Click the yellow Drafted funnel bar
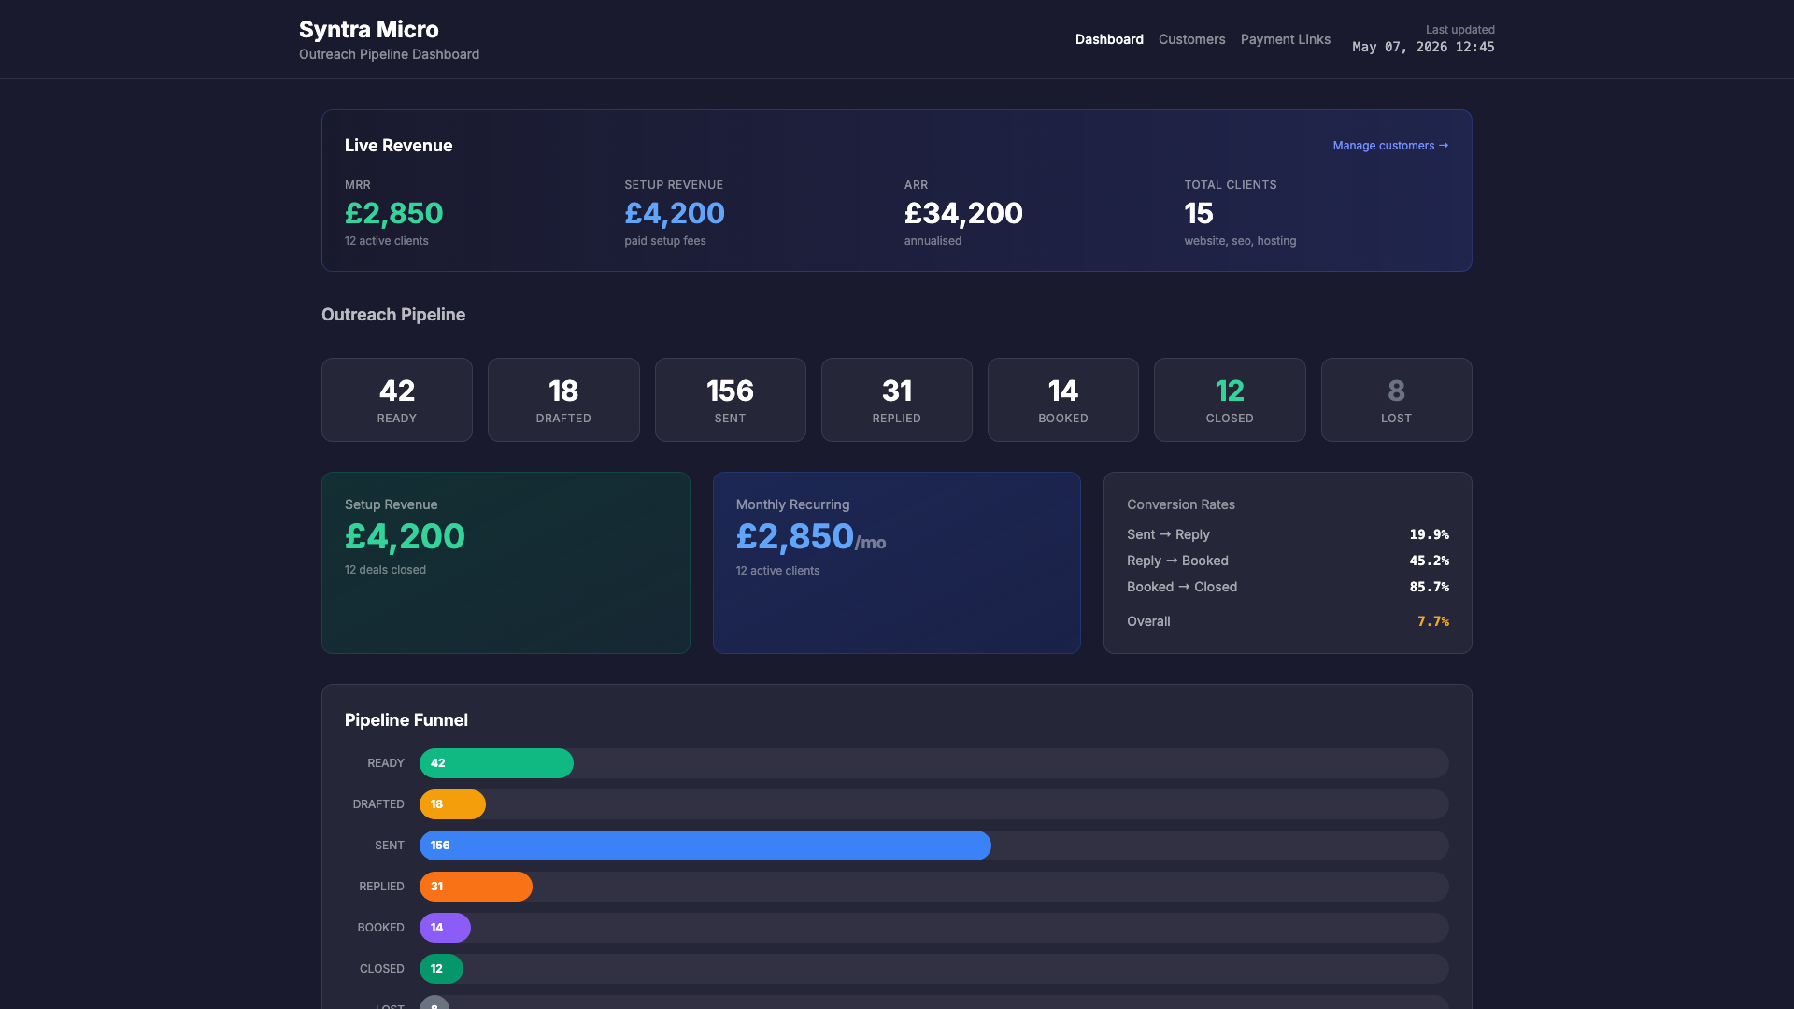Viewport: 1794px width, 1009px height. pyautogui.click(x=452, y=804)
